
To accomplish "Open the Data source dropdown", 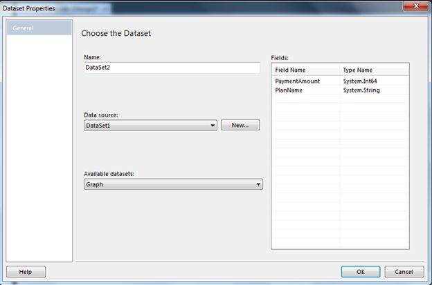I will coord(150,126).
